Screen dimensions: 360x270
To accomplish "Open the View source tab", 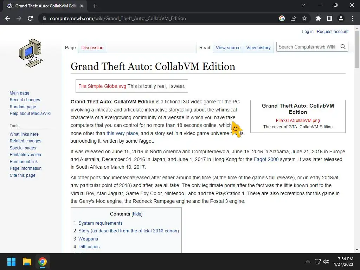I will click(x=228, y=47).
